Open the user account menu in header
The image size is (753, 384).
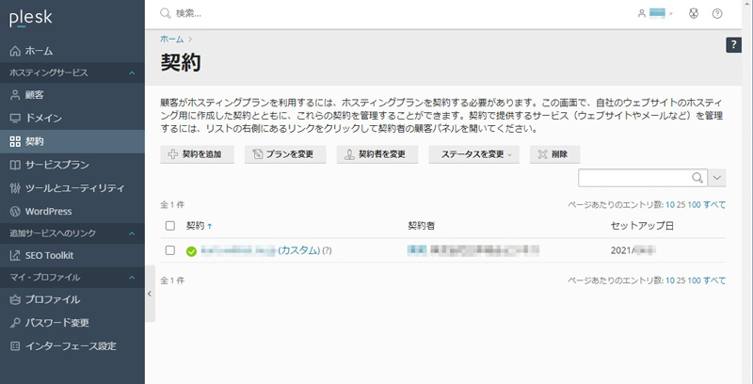pos(655,14)
